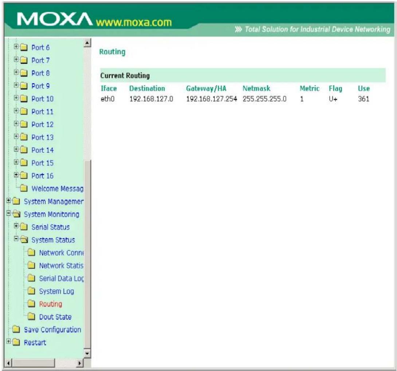Click the Port 10 folder icon
The height and width of the screenshot is (371, 397).
pos(24,99)
